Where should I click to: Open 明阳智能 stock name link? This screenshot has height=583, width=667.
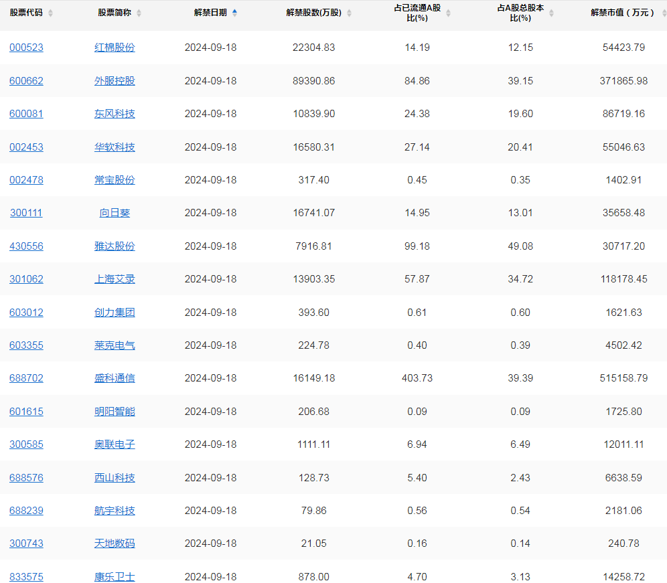(115, 412)
